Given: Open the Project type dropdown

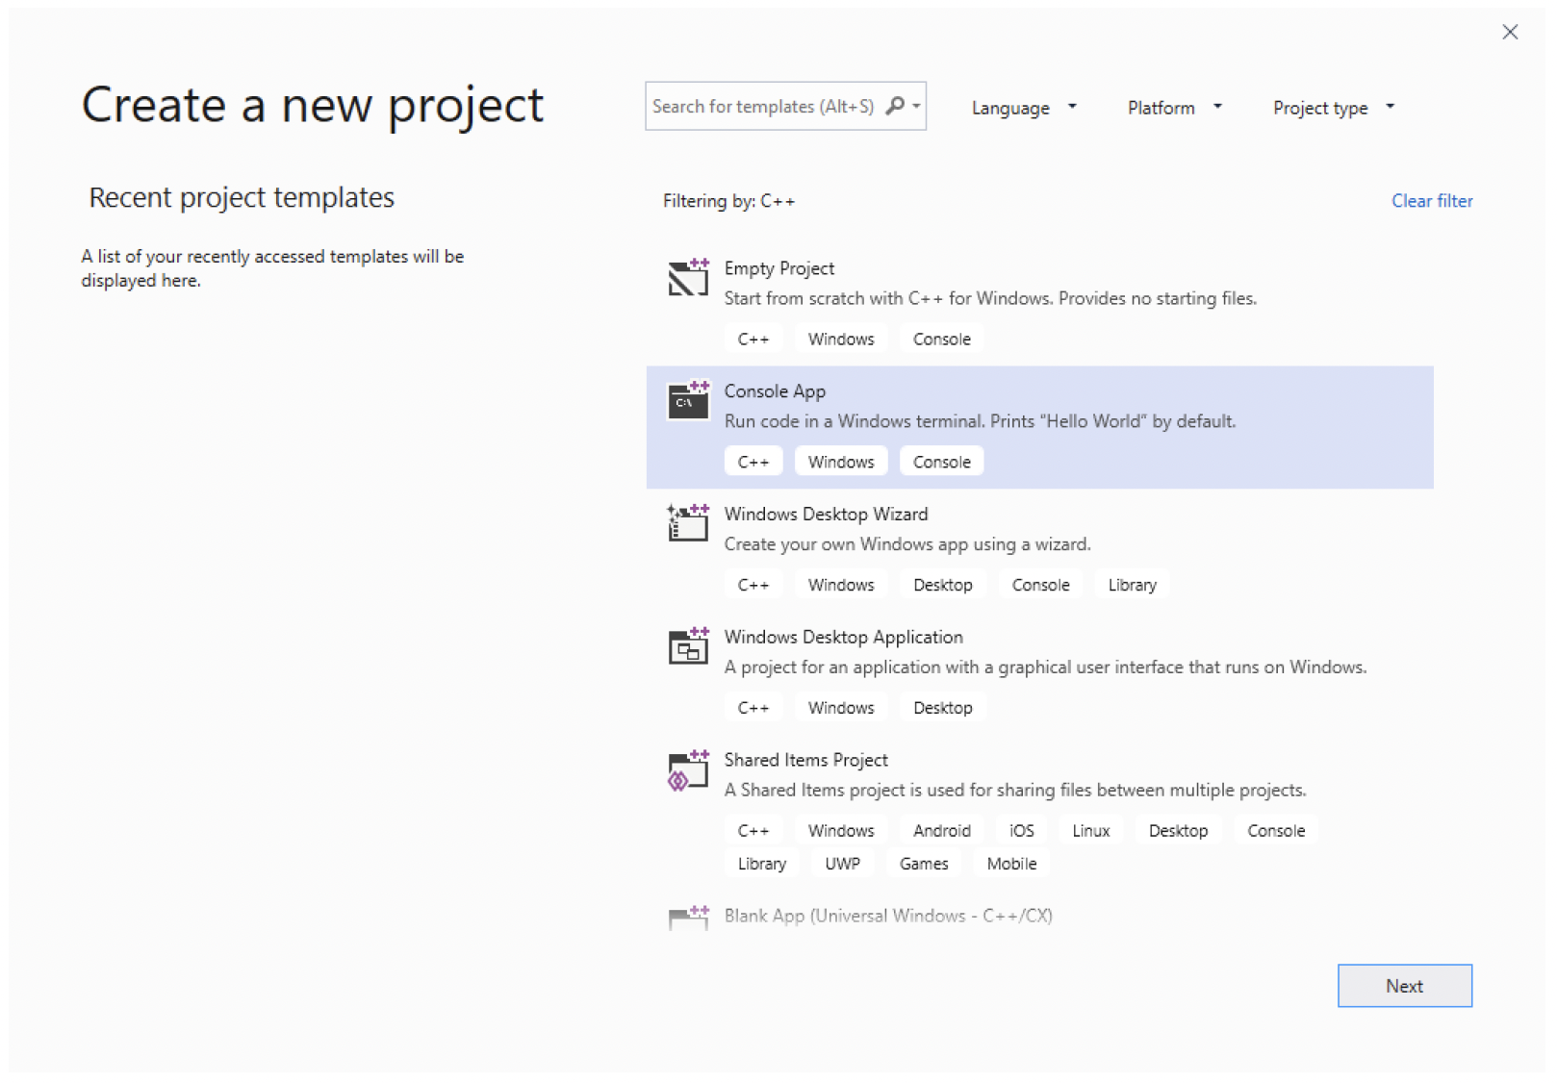Looking at the screenshot, I should [1334, 108].
